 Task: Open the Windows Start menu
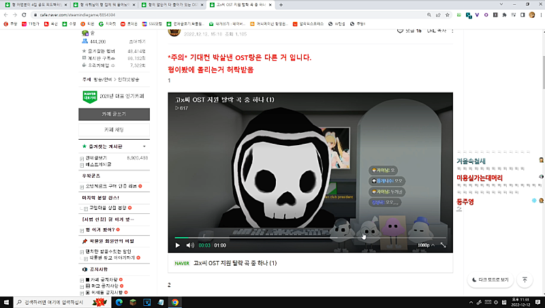(6, 302)
